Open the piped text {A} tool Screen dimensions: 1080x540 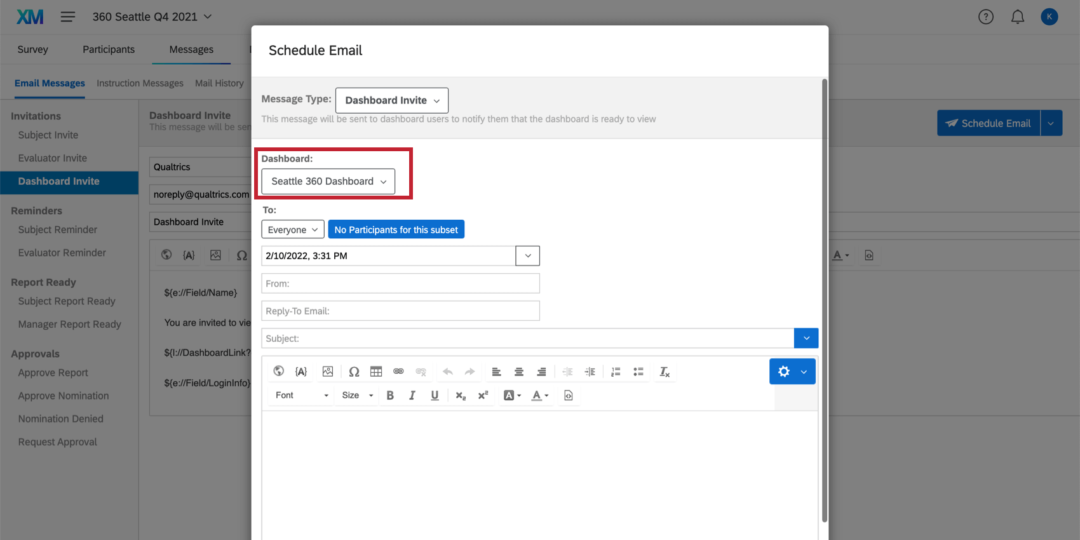point(301,372)
